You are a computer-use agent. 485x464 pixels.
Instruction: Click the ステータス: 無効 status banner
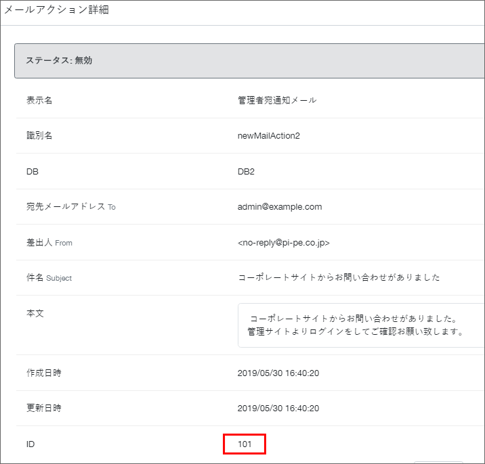pyautogui.click(x=249, y=61)
